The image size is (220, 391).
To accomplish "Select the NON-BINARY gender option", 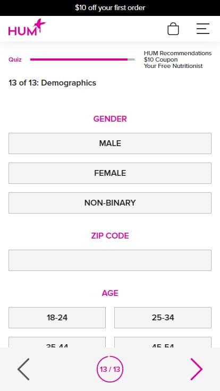I will [110, 203].
